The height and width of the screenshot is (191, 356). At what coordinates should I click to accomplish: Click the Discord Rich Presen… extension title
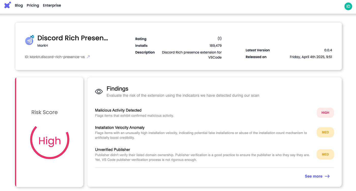[73, 38]
